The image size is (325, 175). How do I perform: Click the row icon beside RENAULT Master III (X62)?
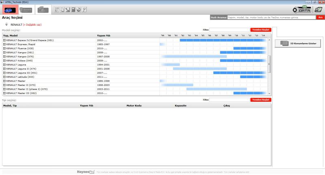click(4, 93)
